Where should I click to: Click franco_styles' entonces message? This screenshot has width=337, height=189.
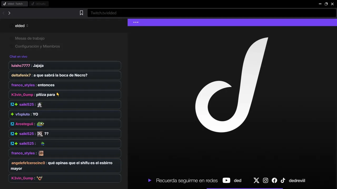[65, 85]
